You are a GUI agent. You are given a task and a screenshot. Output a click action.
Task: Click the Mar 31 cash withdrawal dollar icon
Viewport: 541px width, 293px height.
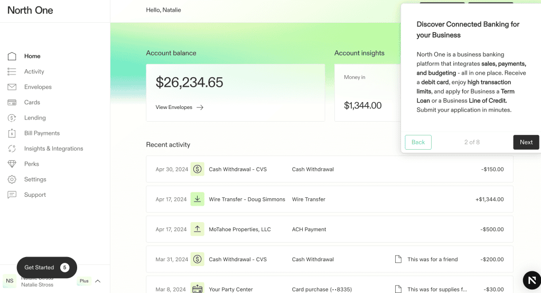tap(198, 259)
